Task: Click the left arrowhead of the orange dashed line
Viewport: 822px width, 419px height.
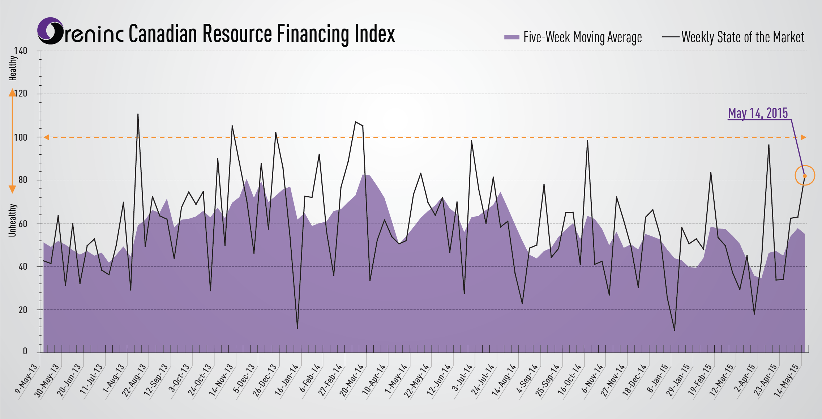Action: click(46, 137)
